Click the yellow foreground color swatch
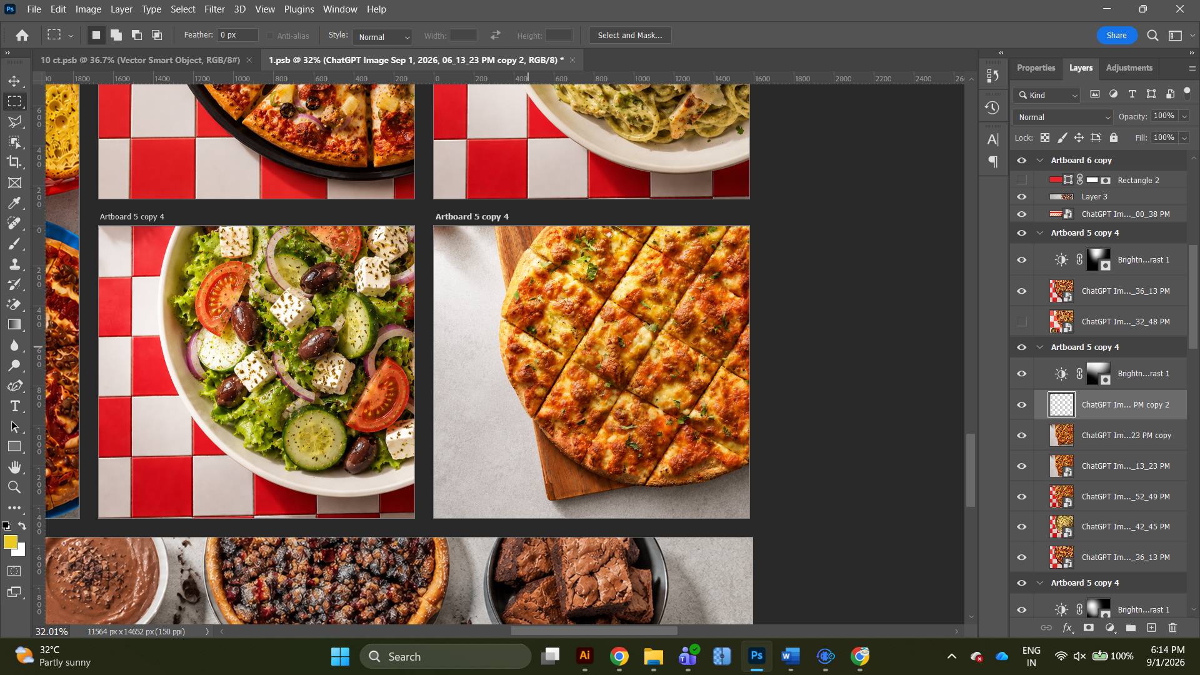The image size is (1200, 675). 10,542
